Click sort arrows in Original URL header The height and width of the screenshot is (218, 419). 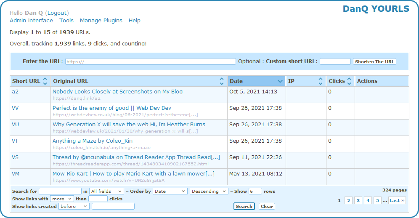coord(222,81)
